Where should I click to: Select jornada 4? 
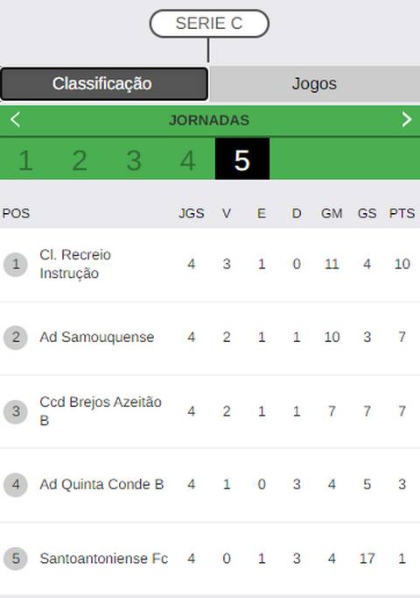tap(188, 160)
